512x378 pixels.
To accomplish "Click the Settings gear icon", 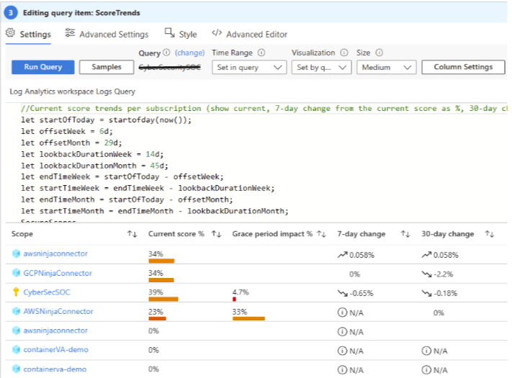I will coord(11,33).
